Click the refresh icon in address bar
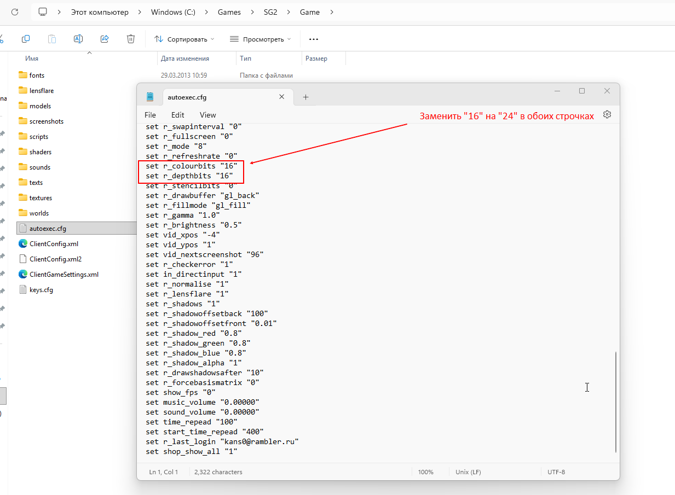The image size is (675, 495). click(x=15, y=12)
